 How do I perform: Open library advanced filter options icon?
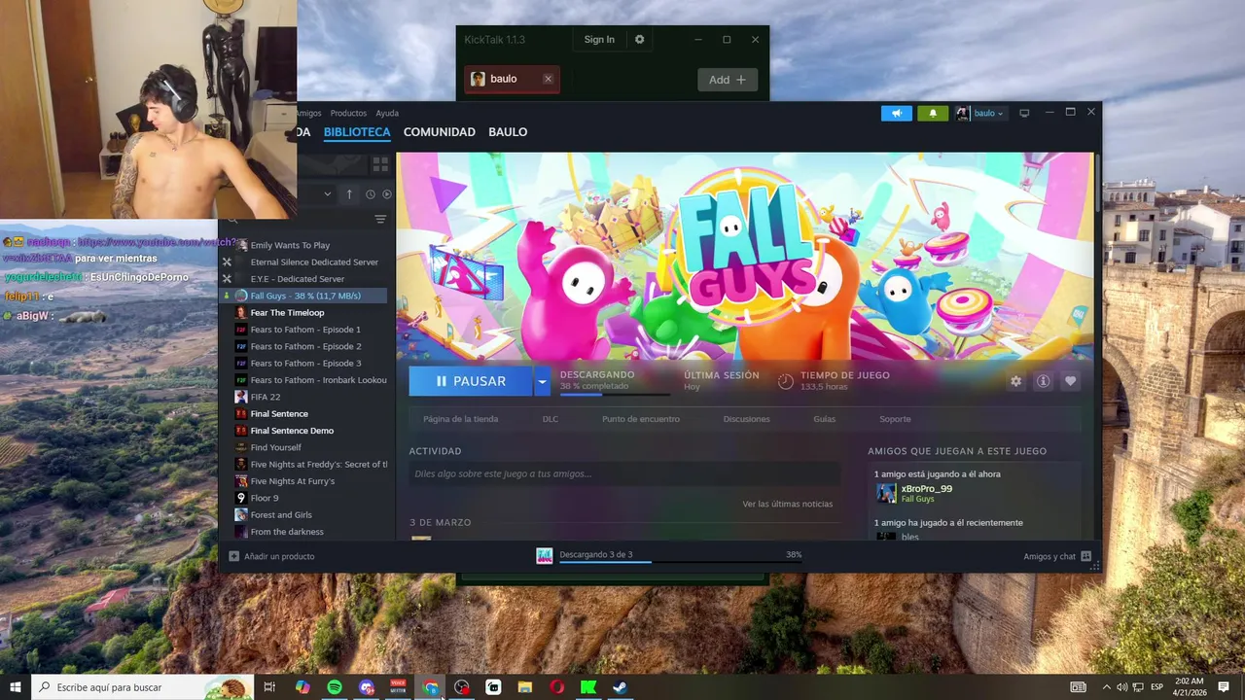(380, 220)
